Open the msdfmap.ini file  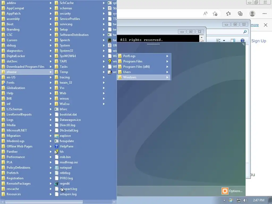tap(69, 162)
